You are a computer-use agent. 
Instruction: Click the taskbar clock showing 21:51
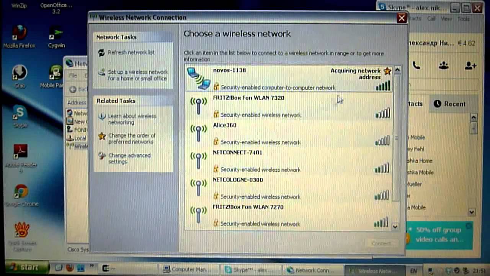480,271
